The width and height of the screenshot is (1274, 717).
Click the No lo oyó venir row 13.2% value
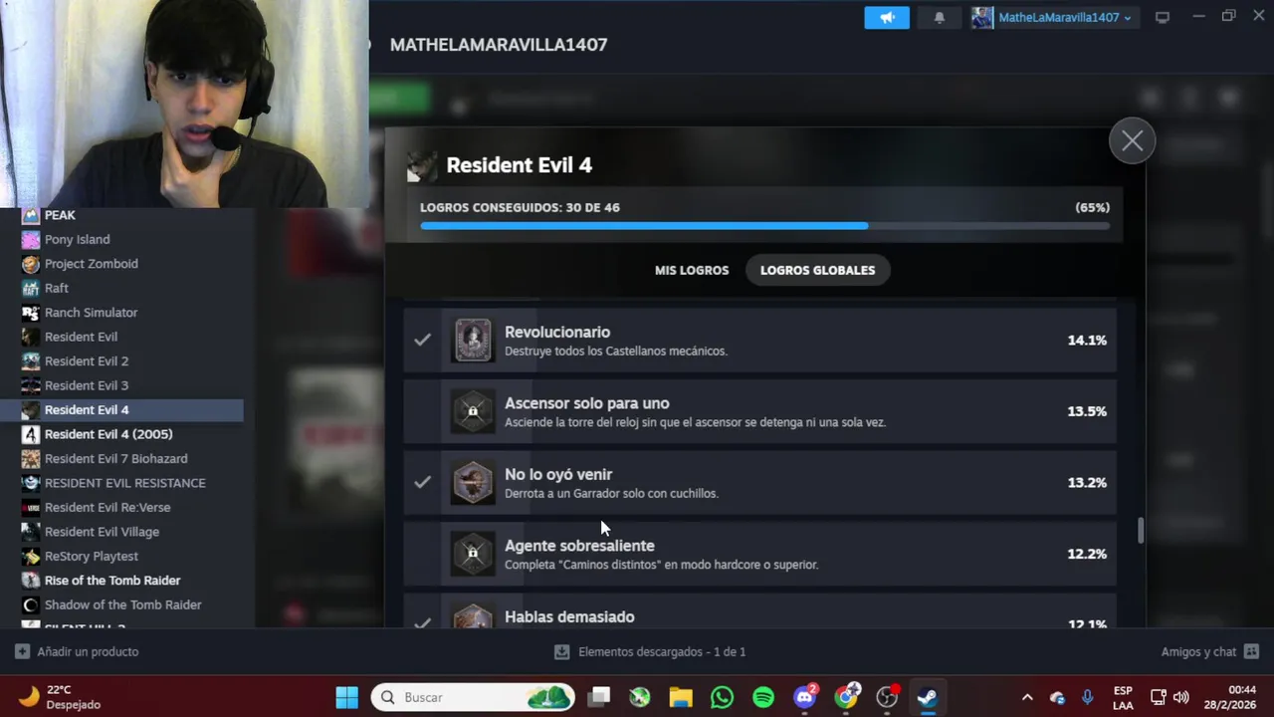coord(1087,483)
